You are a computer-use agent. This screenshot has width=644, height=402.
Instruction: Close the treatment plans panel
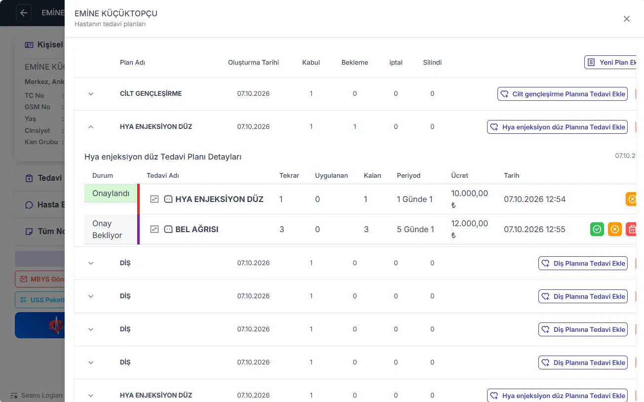pos(627,19)
